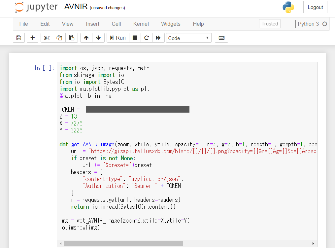Click the horizontal scrollbar thumb in code cell
Screen dimensions: 335x248
[x=123, y=243]
